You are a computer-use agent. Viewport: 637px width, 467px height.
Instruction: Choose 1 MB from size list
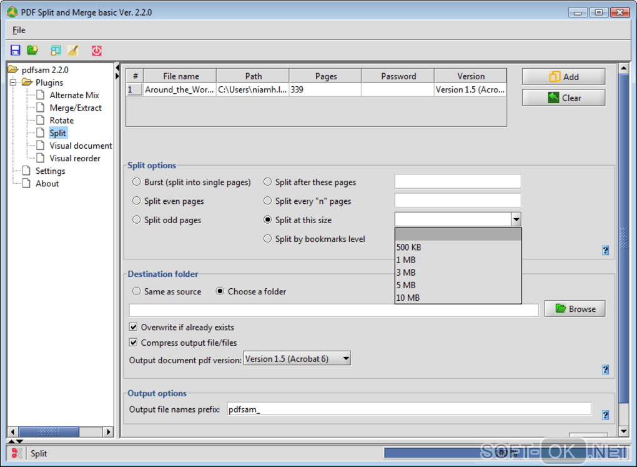[x=458, y=259]
